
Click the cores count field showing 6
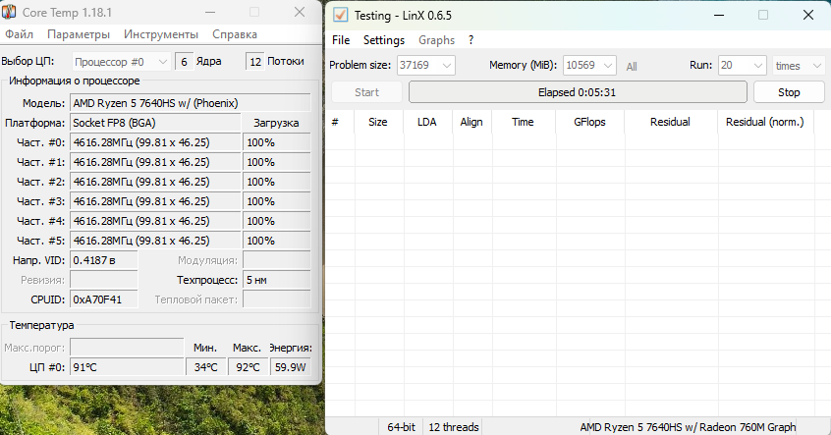[184, 62]
